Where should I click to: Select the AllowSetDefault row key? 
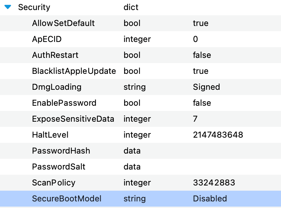point(63,23)
